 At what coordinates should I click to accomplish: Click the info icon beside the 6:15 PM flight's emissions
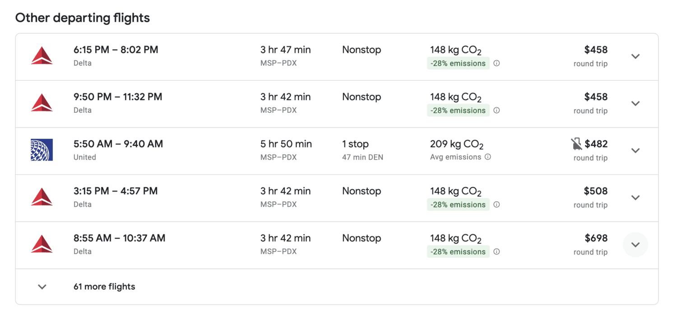pyautogui.click(x=496, y=64)
